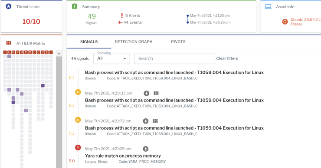Click the Clear filters link

[227, 58]
